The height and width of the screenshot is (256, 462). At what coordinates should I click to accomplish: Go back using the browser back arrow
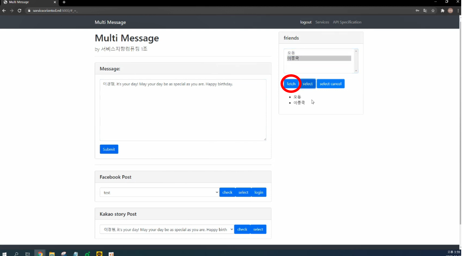click(x=4, y=11)
